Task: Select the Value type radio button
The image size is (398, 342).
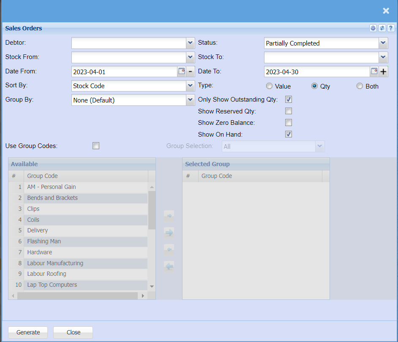Action: [269, 86]
